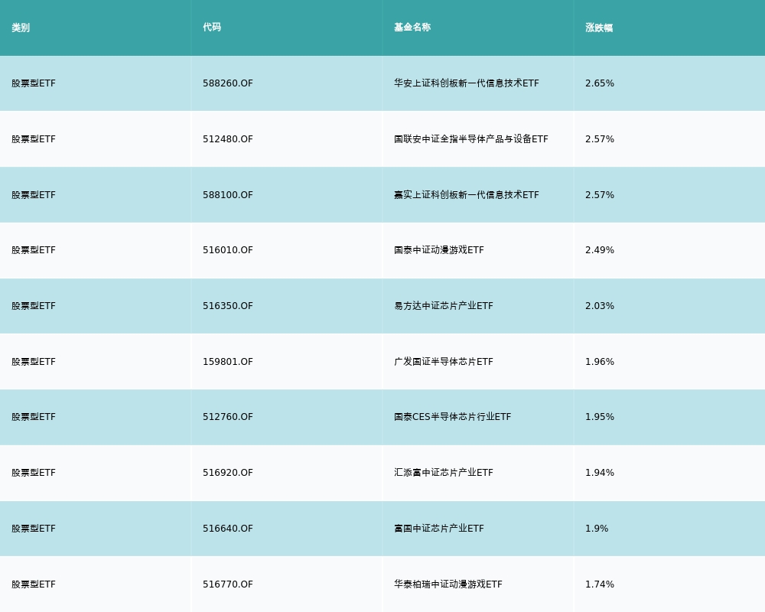Select code 588260.OF
This screenshot has height=612, width=765.
pos(228,83)
